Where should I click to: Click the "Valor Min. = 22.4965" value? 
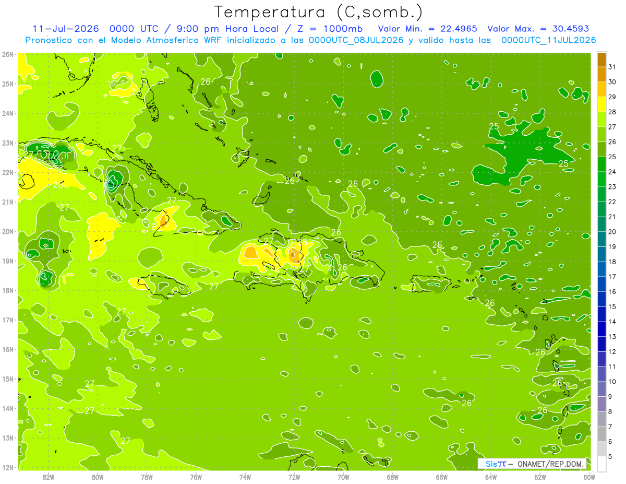(428, 29)
